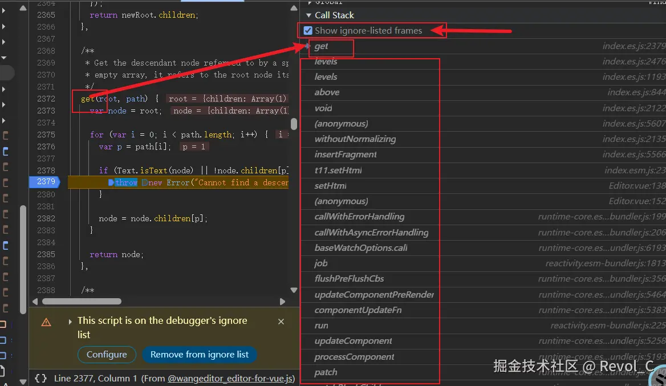Click the pretty-print curly braces icon
Image resolution: width=666 pixels, height=386 pixels.
[41, 378]
